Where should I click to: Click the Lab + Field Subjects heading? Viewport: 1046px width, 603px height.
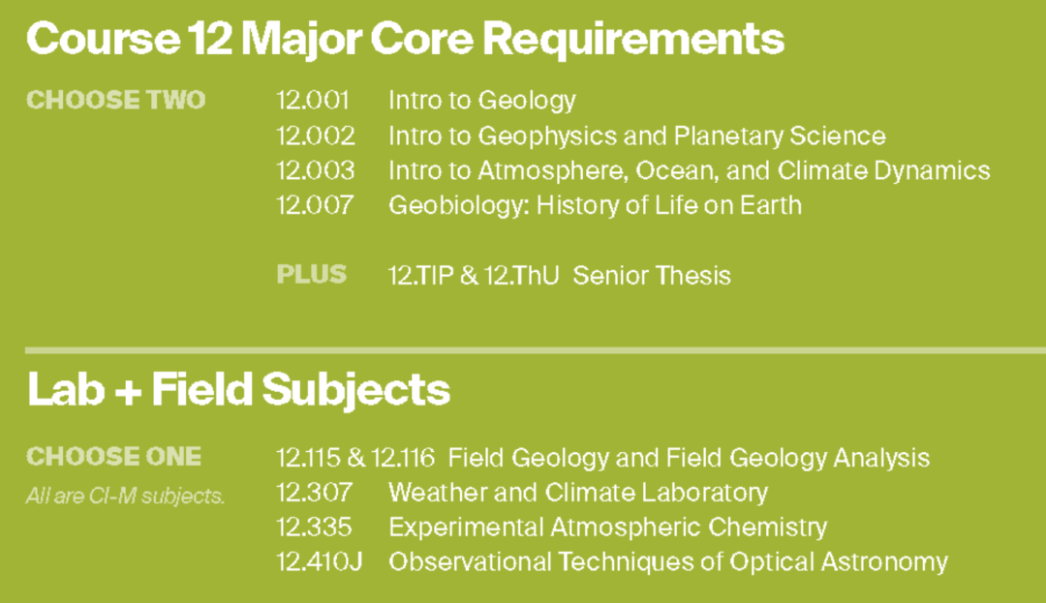click(x=238, y=389)
